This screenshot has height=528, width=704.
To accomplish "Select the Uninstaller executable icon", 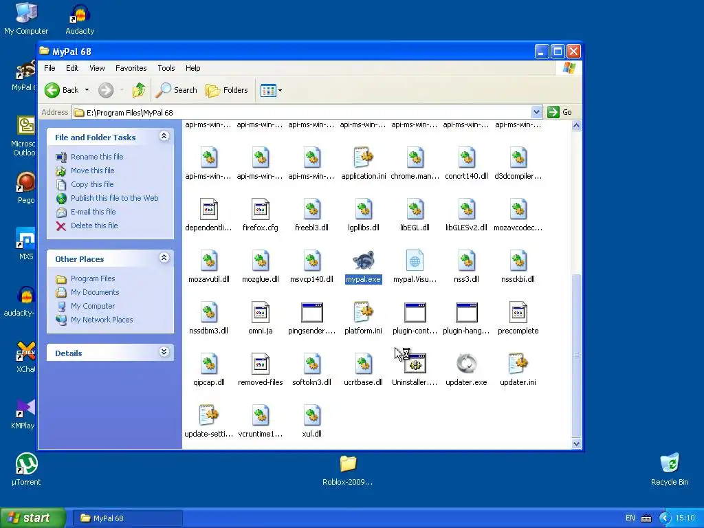I will click(415, 364).
